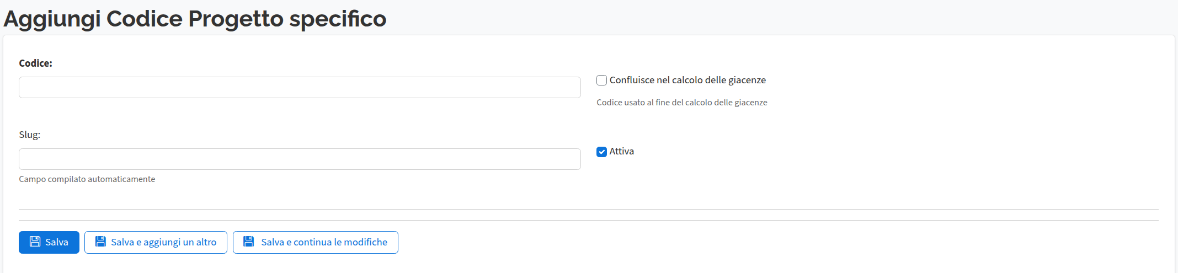This screenshot has height=273, width=1178.
Task: Focus the Codice text field
Action: pyautogui.click(x=300, y=88)
